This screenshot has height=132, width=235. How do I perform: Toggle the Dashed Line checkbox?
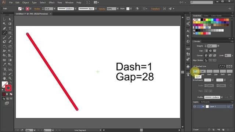point(194,66)
